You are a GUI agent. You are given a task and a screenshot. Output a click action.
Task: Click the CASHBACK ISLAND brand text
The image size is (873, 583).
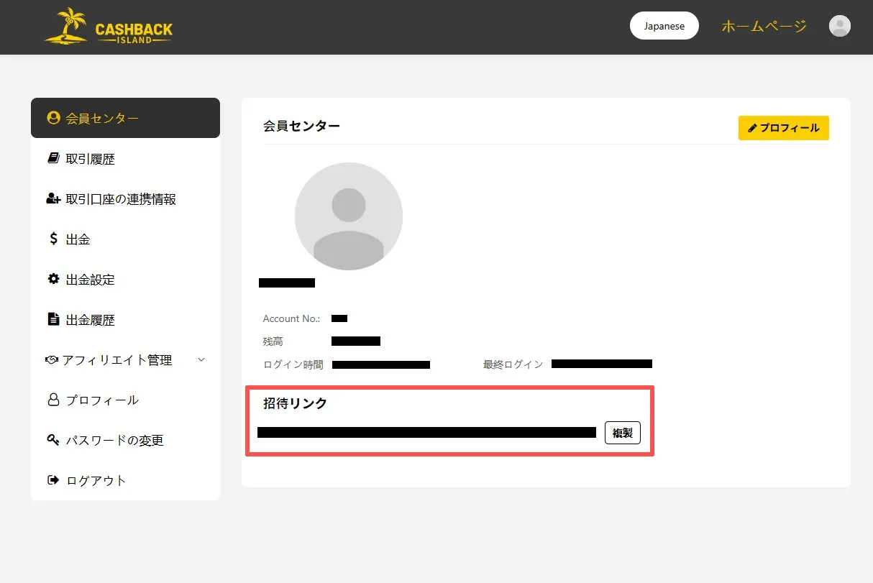click(x=134, y=32)
